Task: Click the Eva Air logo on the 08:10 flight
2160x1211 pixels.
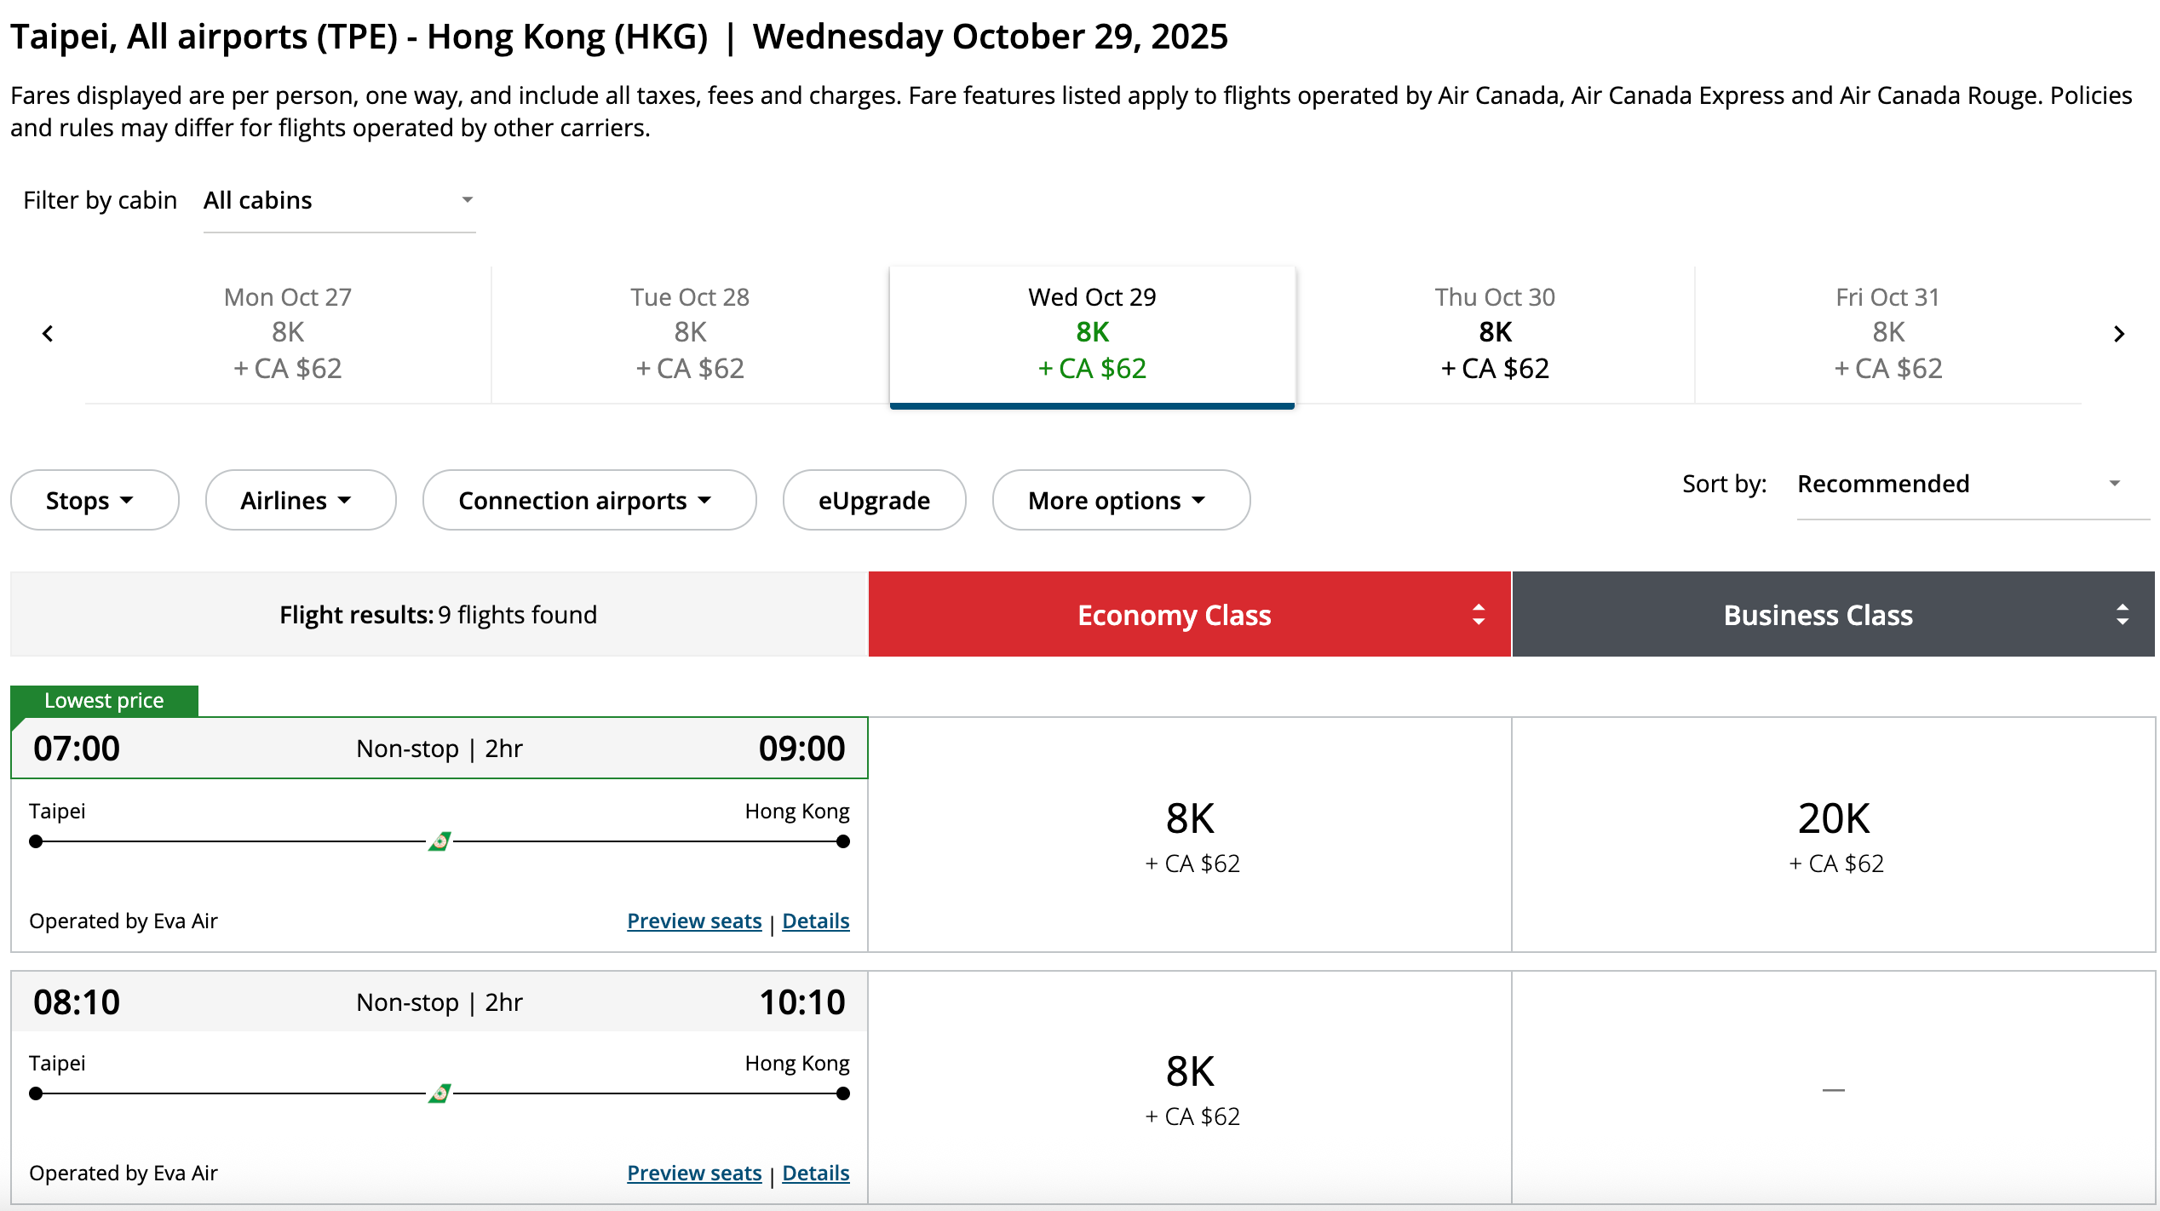Action: coord(439,1093)
